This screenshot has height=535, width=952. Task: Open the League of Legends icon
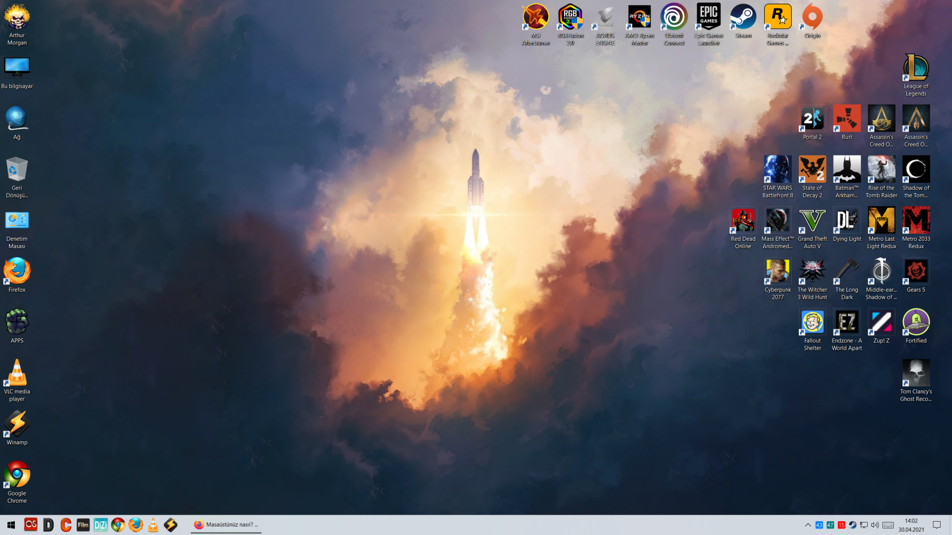tap(916, 68)
